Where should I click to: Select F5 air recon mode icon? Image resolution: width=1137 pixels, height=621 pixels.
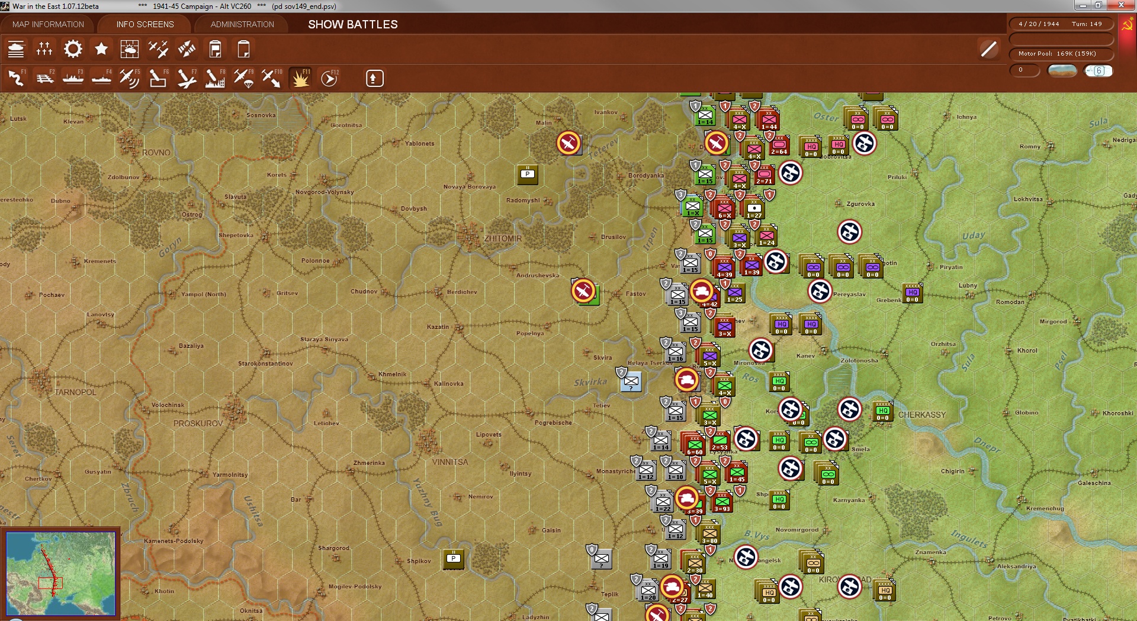[x=130, y=78]
